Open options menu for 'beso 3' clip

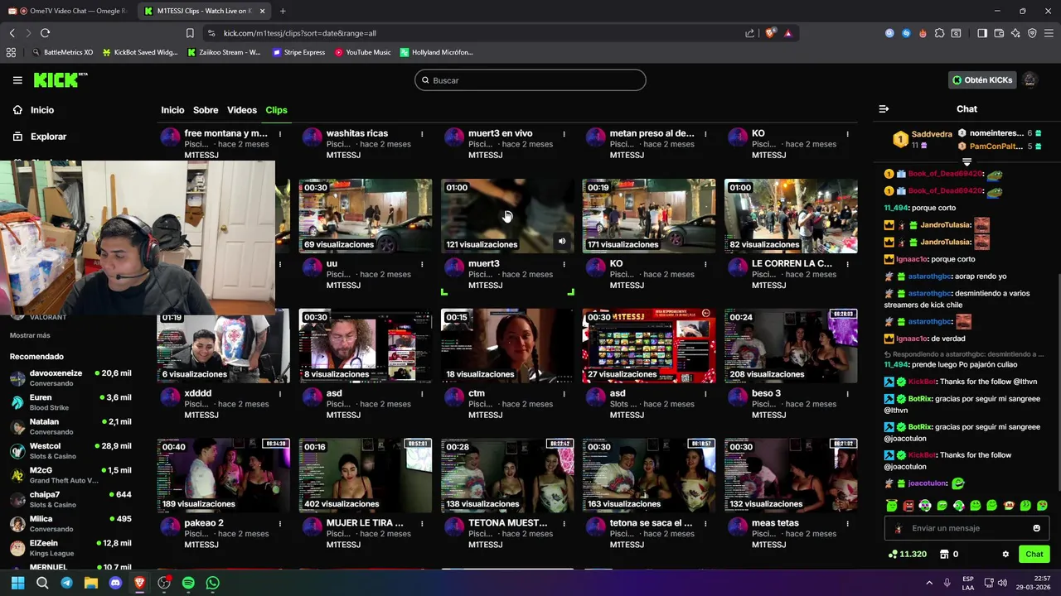click(847, 394)
